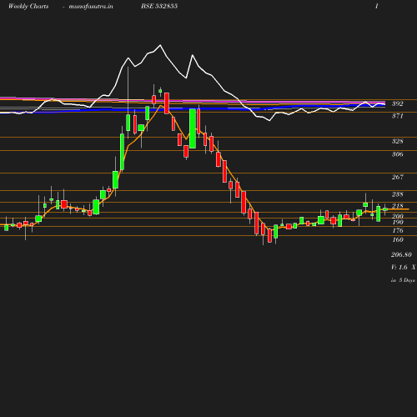This screenshot has width=417, height=417.
Task: Click the 'Weekly Charts' title text
Action: (28, 6)
